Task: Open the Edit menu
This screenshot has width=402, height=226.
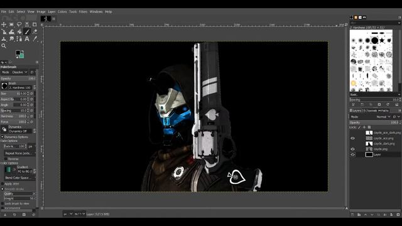Action: (11, 12)
